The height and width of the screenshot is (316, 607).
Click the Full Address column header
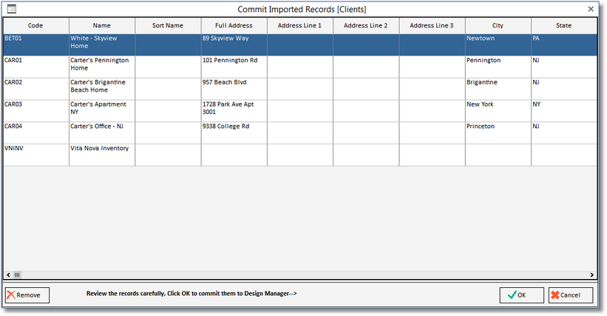[x=234, y=26]
